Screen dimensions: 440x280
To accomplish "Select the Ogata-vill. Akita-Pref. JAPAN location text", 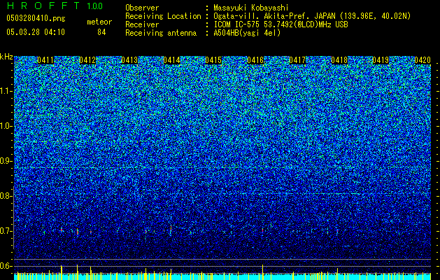I will click(312, 16).
